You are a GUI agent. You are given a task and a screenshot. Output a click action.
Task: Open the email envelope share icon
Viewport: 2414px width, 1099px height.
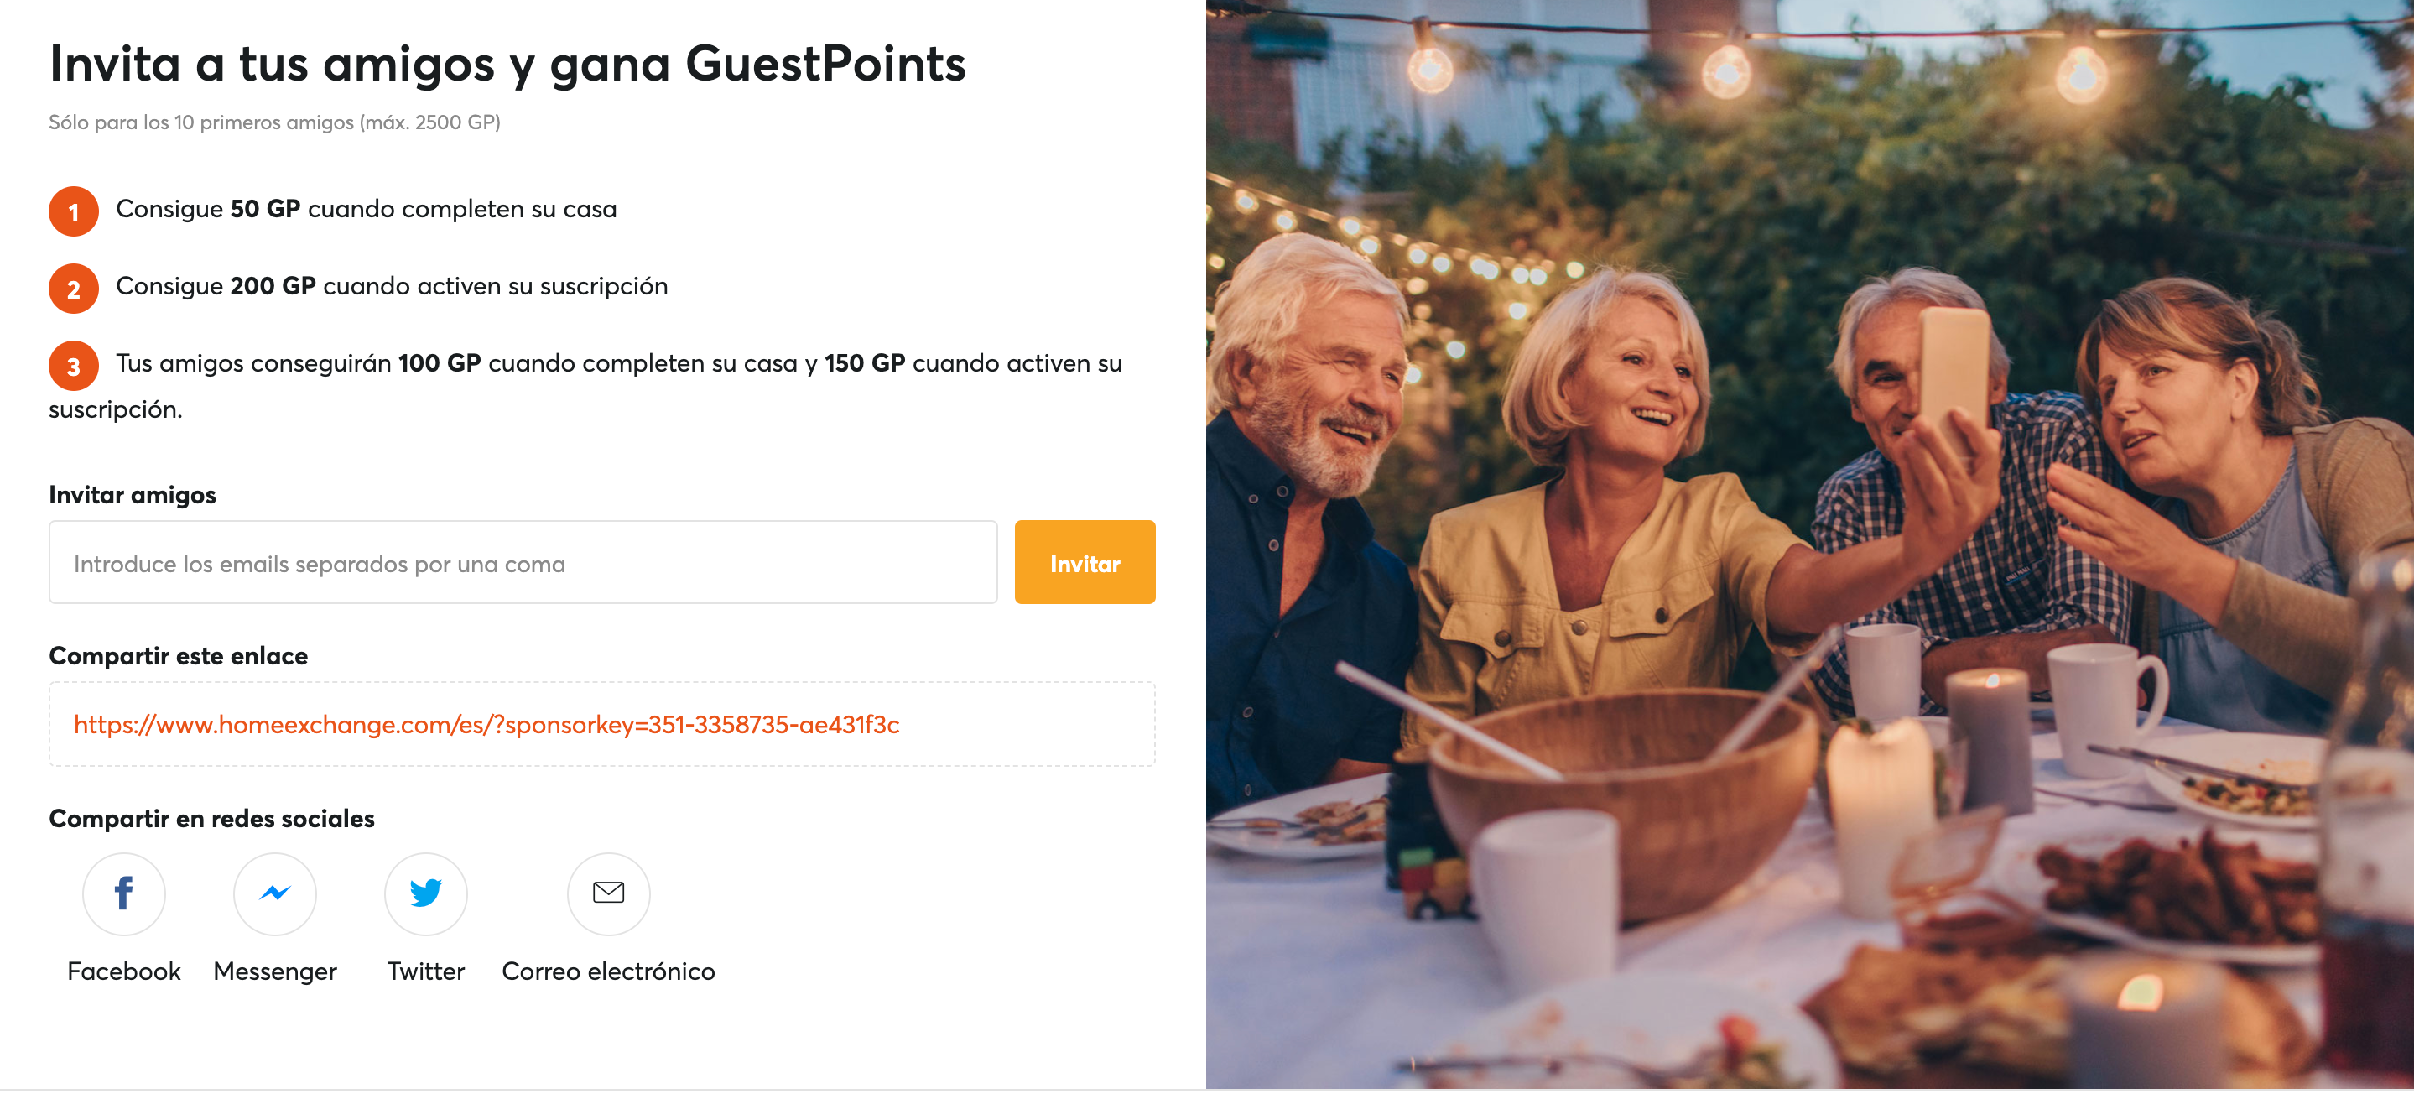tap(608, 893)
